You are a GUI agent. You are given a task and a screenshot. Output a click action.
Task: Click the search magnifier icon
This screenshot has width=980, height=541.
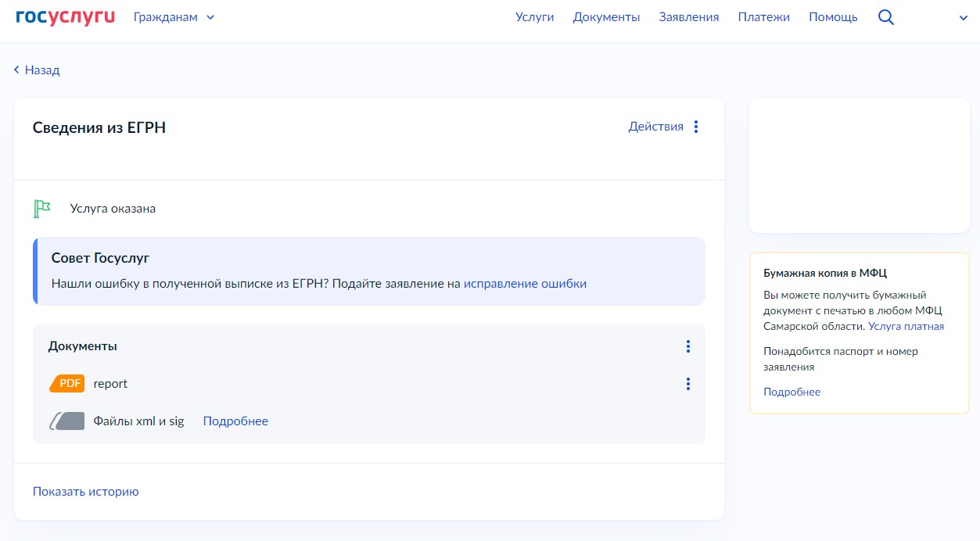(x=885, y=17)
